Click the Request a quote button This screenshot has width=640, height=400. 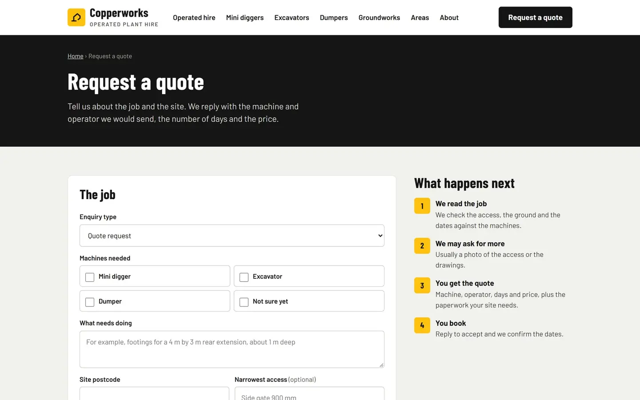pyautogui.click(x=536, y=17)
